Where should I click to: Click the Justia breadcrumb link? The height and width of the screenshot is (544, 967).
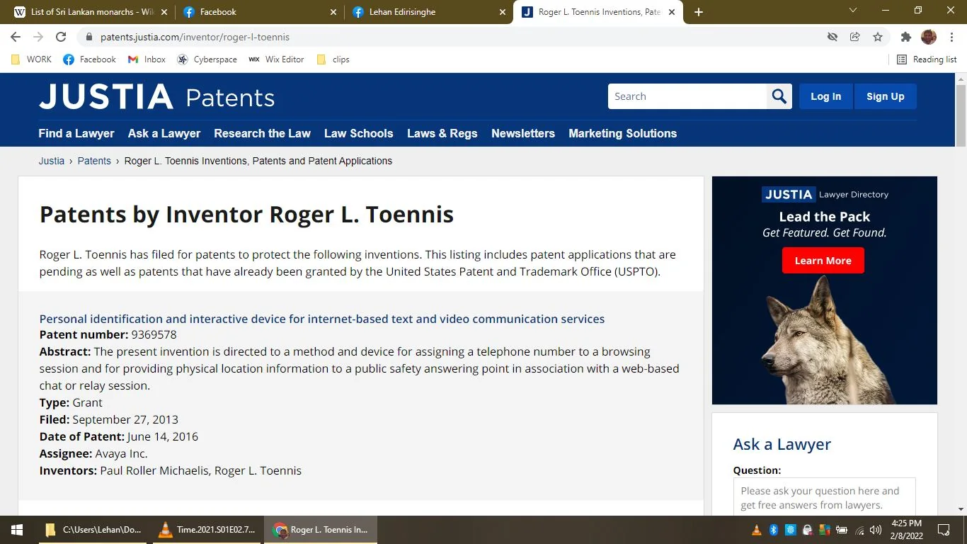point(52,161)
